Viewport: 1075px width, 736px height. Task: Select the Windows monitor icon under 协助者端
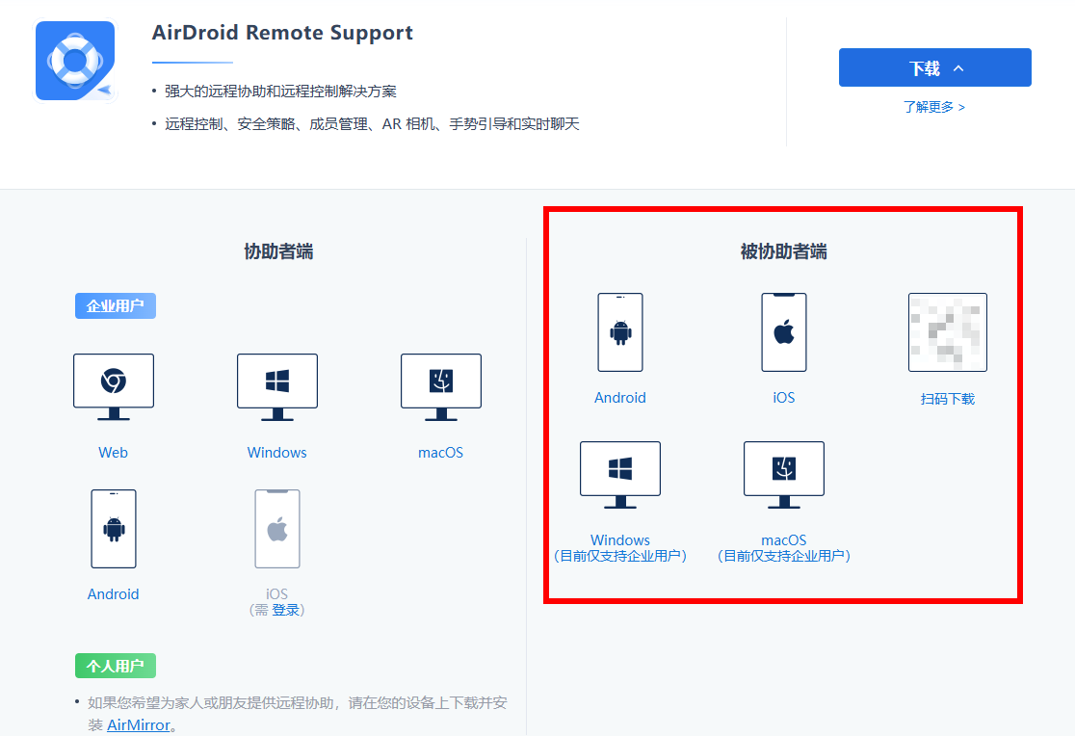pos(277,387)
